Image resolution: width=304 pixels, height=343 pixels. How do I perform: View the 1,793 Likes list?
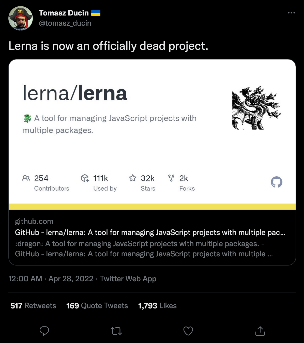pos(157,306)
